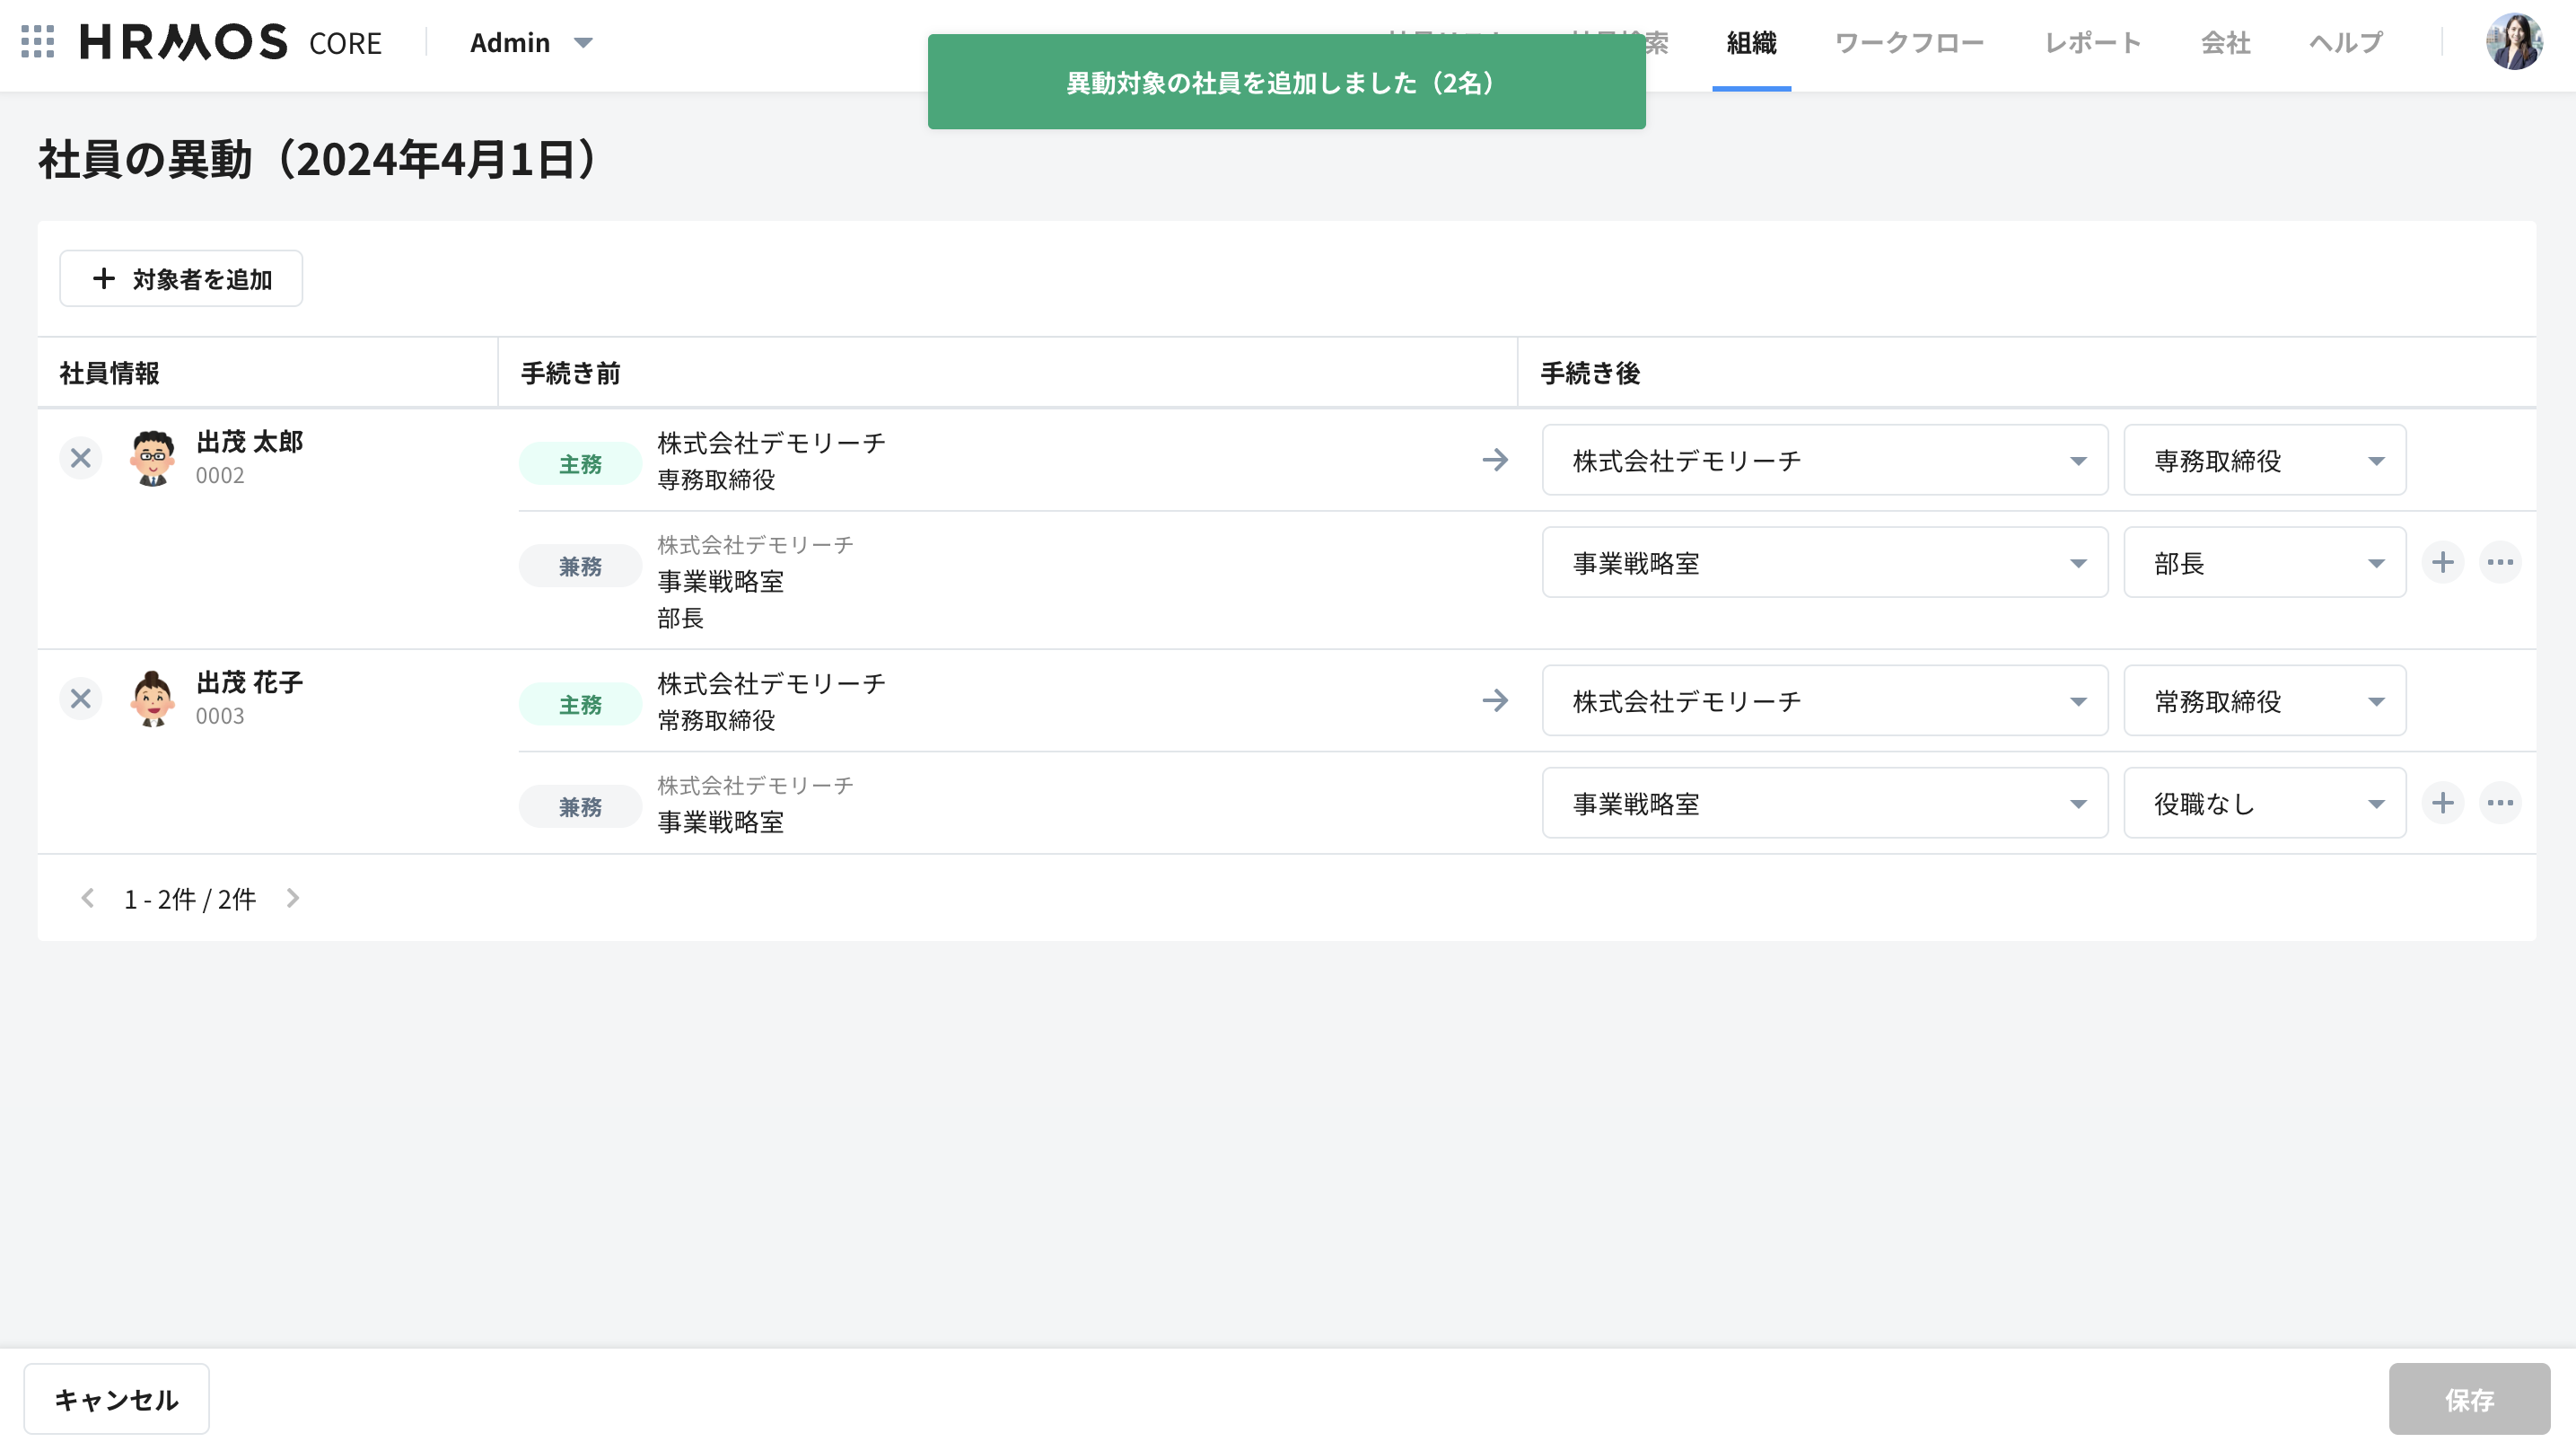2576x1442 pixels.
Task: Open user profile avatar at top right
Action: pos(2514,42)
